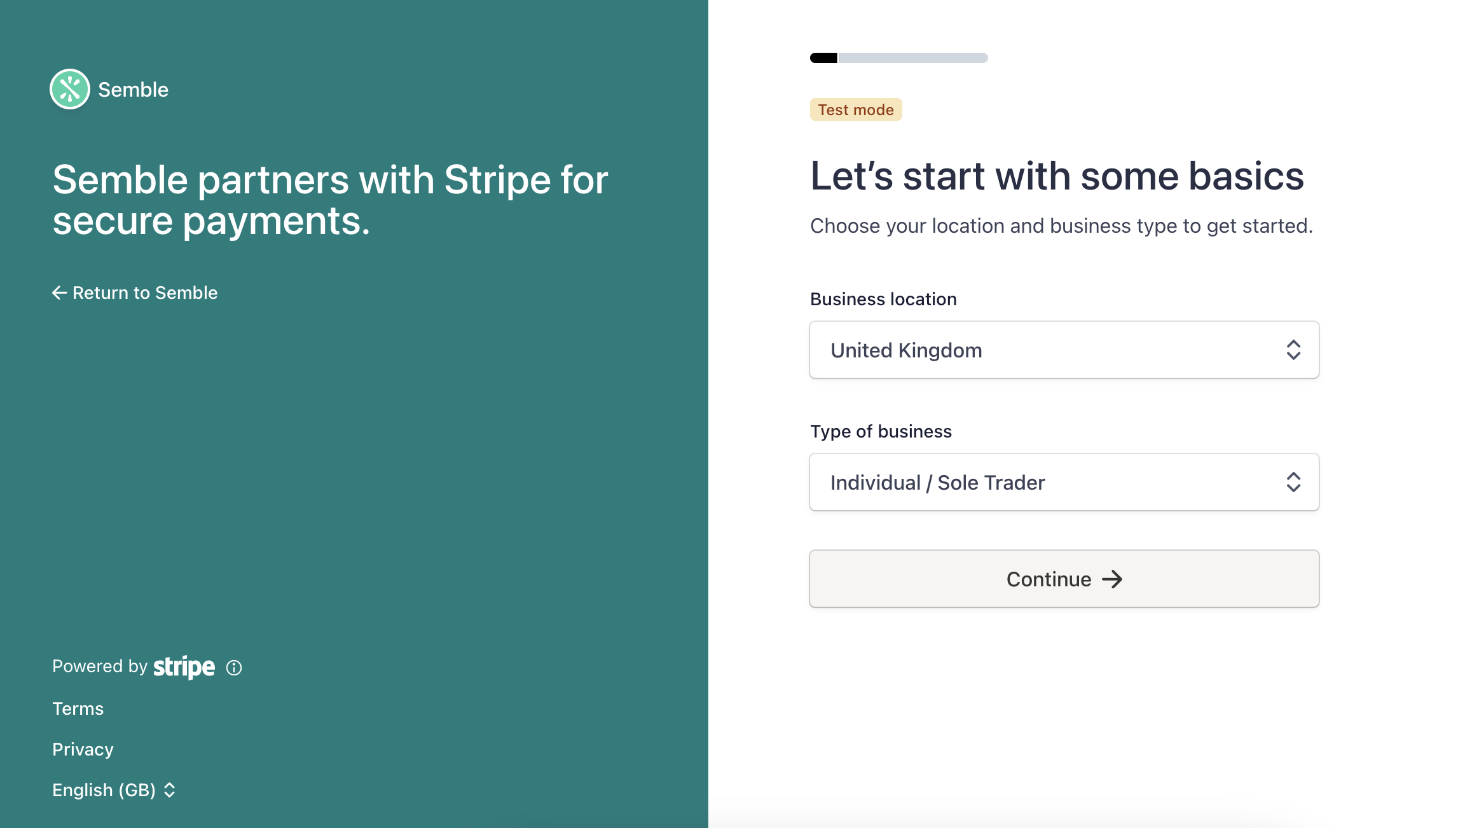
Task: Click the back arrow beside Return to Semble
Action: (x=59, y=293)
